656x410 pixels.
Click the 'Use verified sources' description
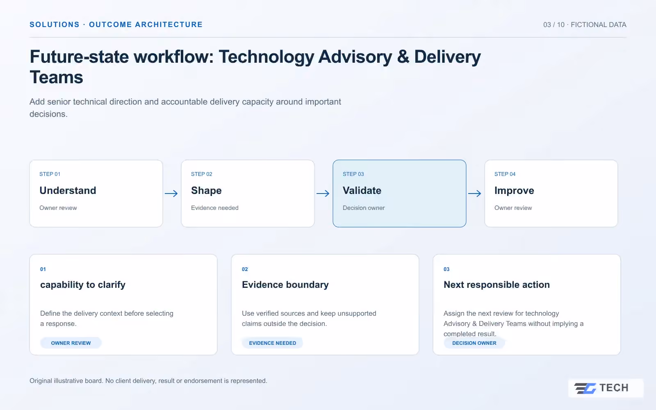[x=309, y=319]
